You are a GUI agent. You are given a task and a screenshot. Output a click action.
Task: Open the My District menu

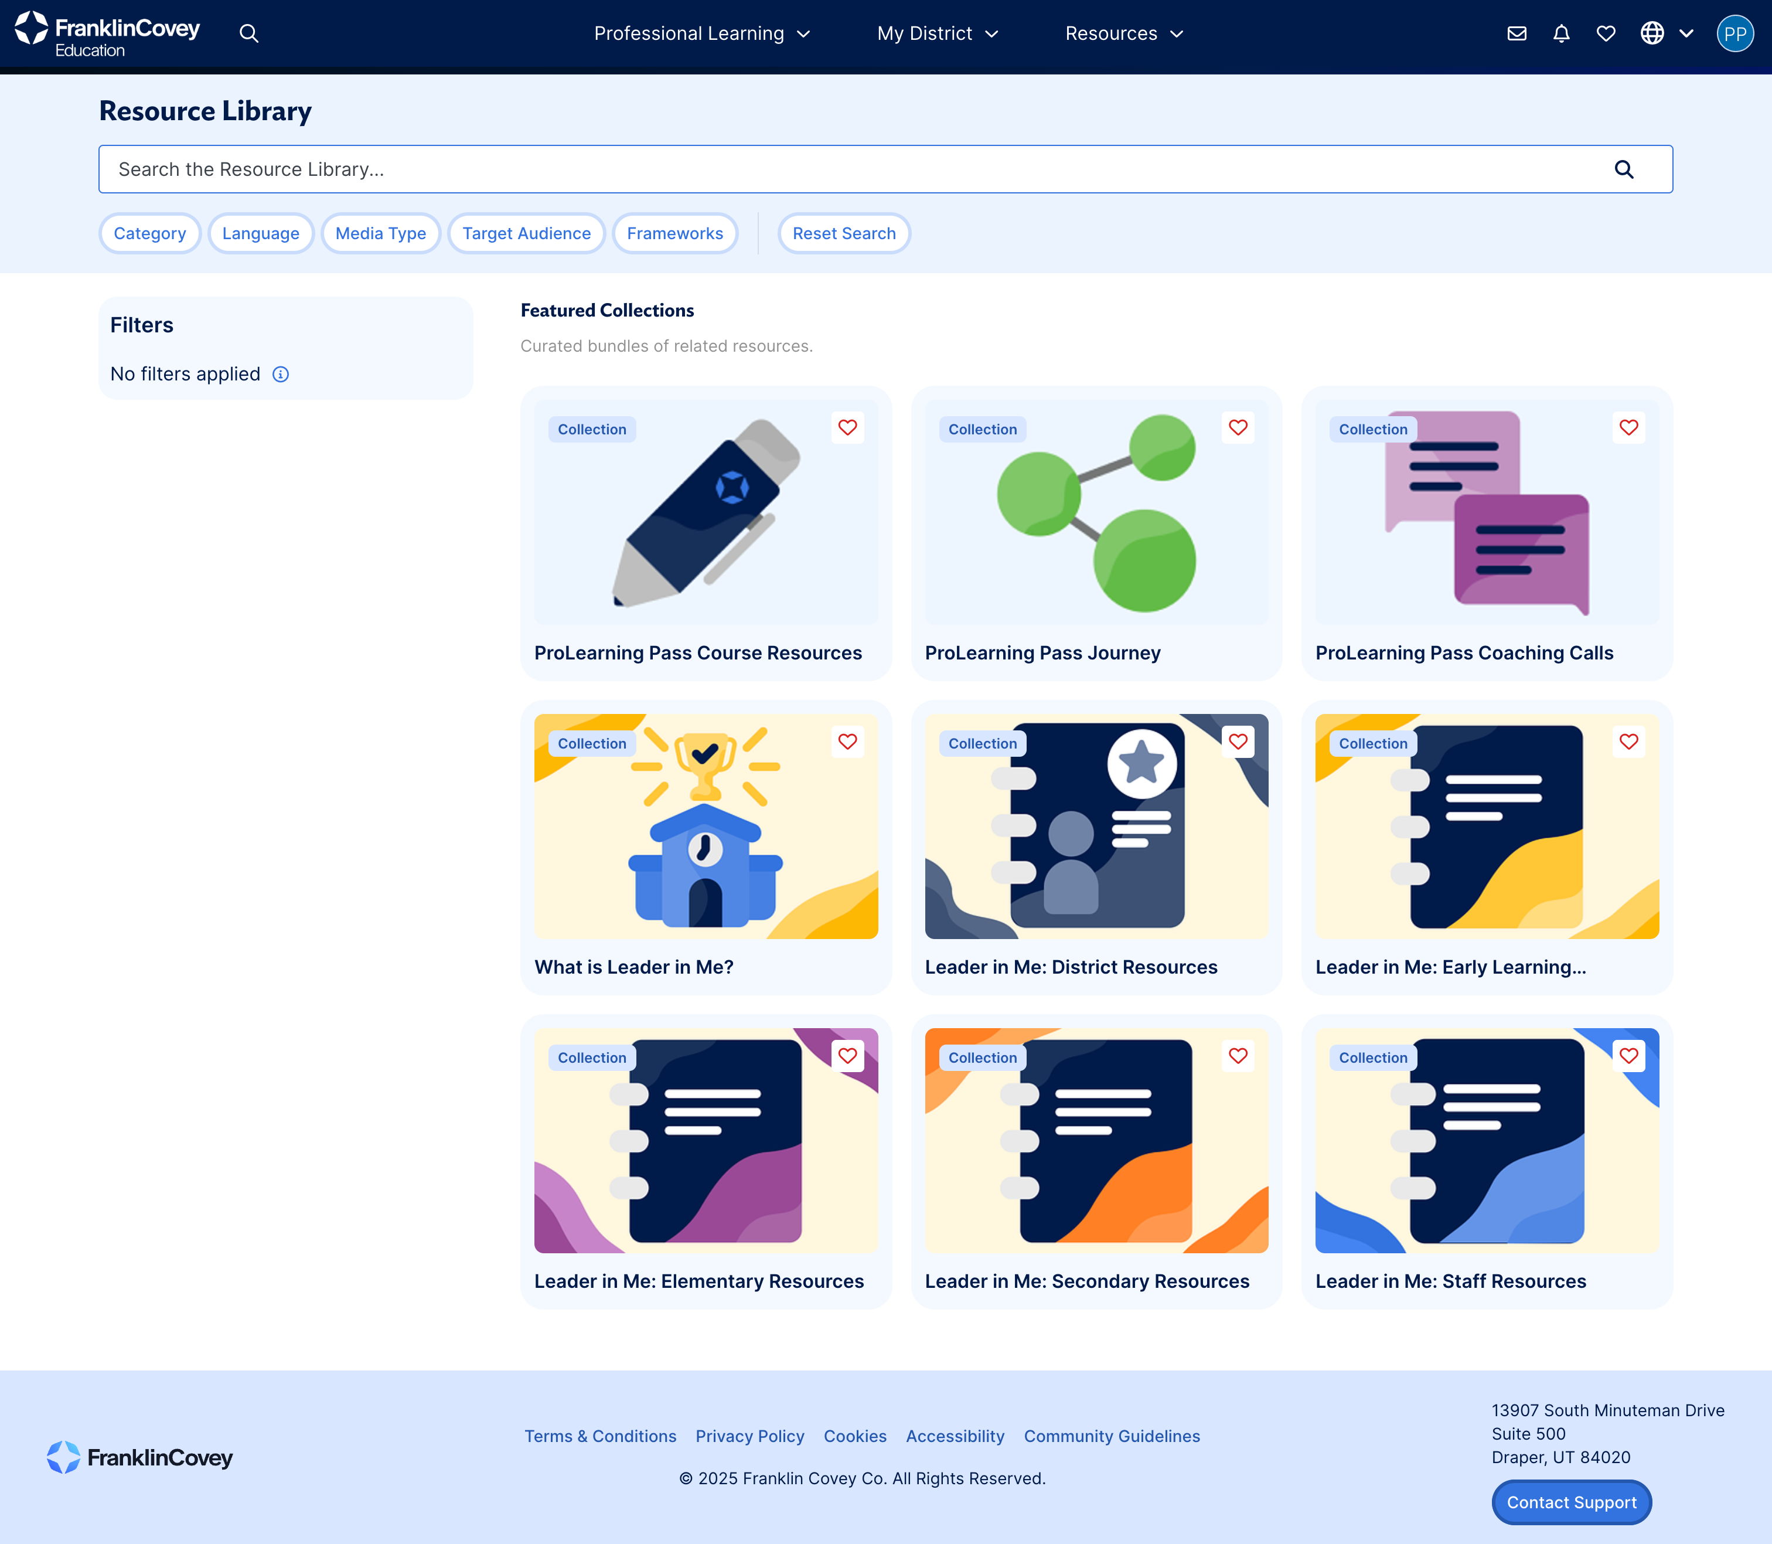pyautogui.click(x=937, y=33)
